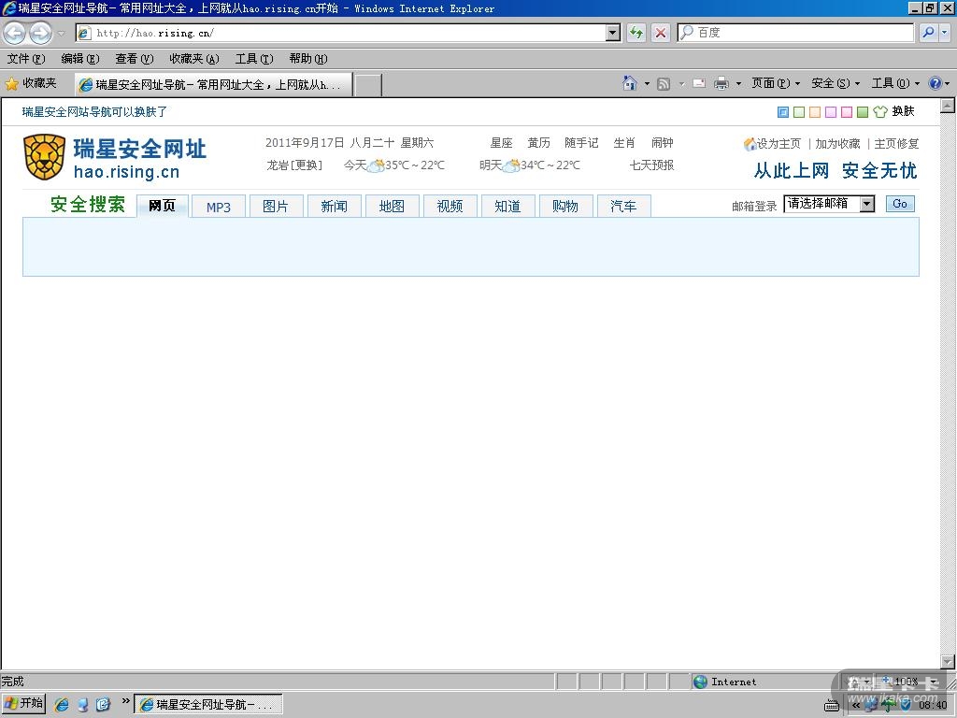Click the third quick launch icon
Viewport: 957px width, 718px height.
click(x=103, y=704)
